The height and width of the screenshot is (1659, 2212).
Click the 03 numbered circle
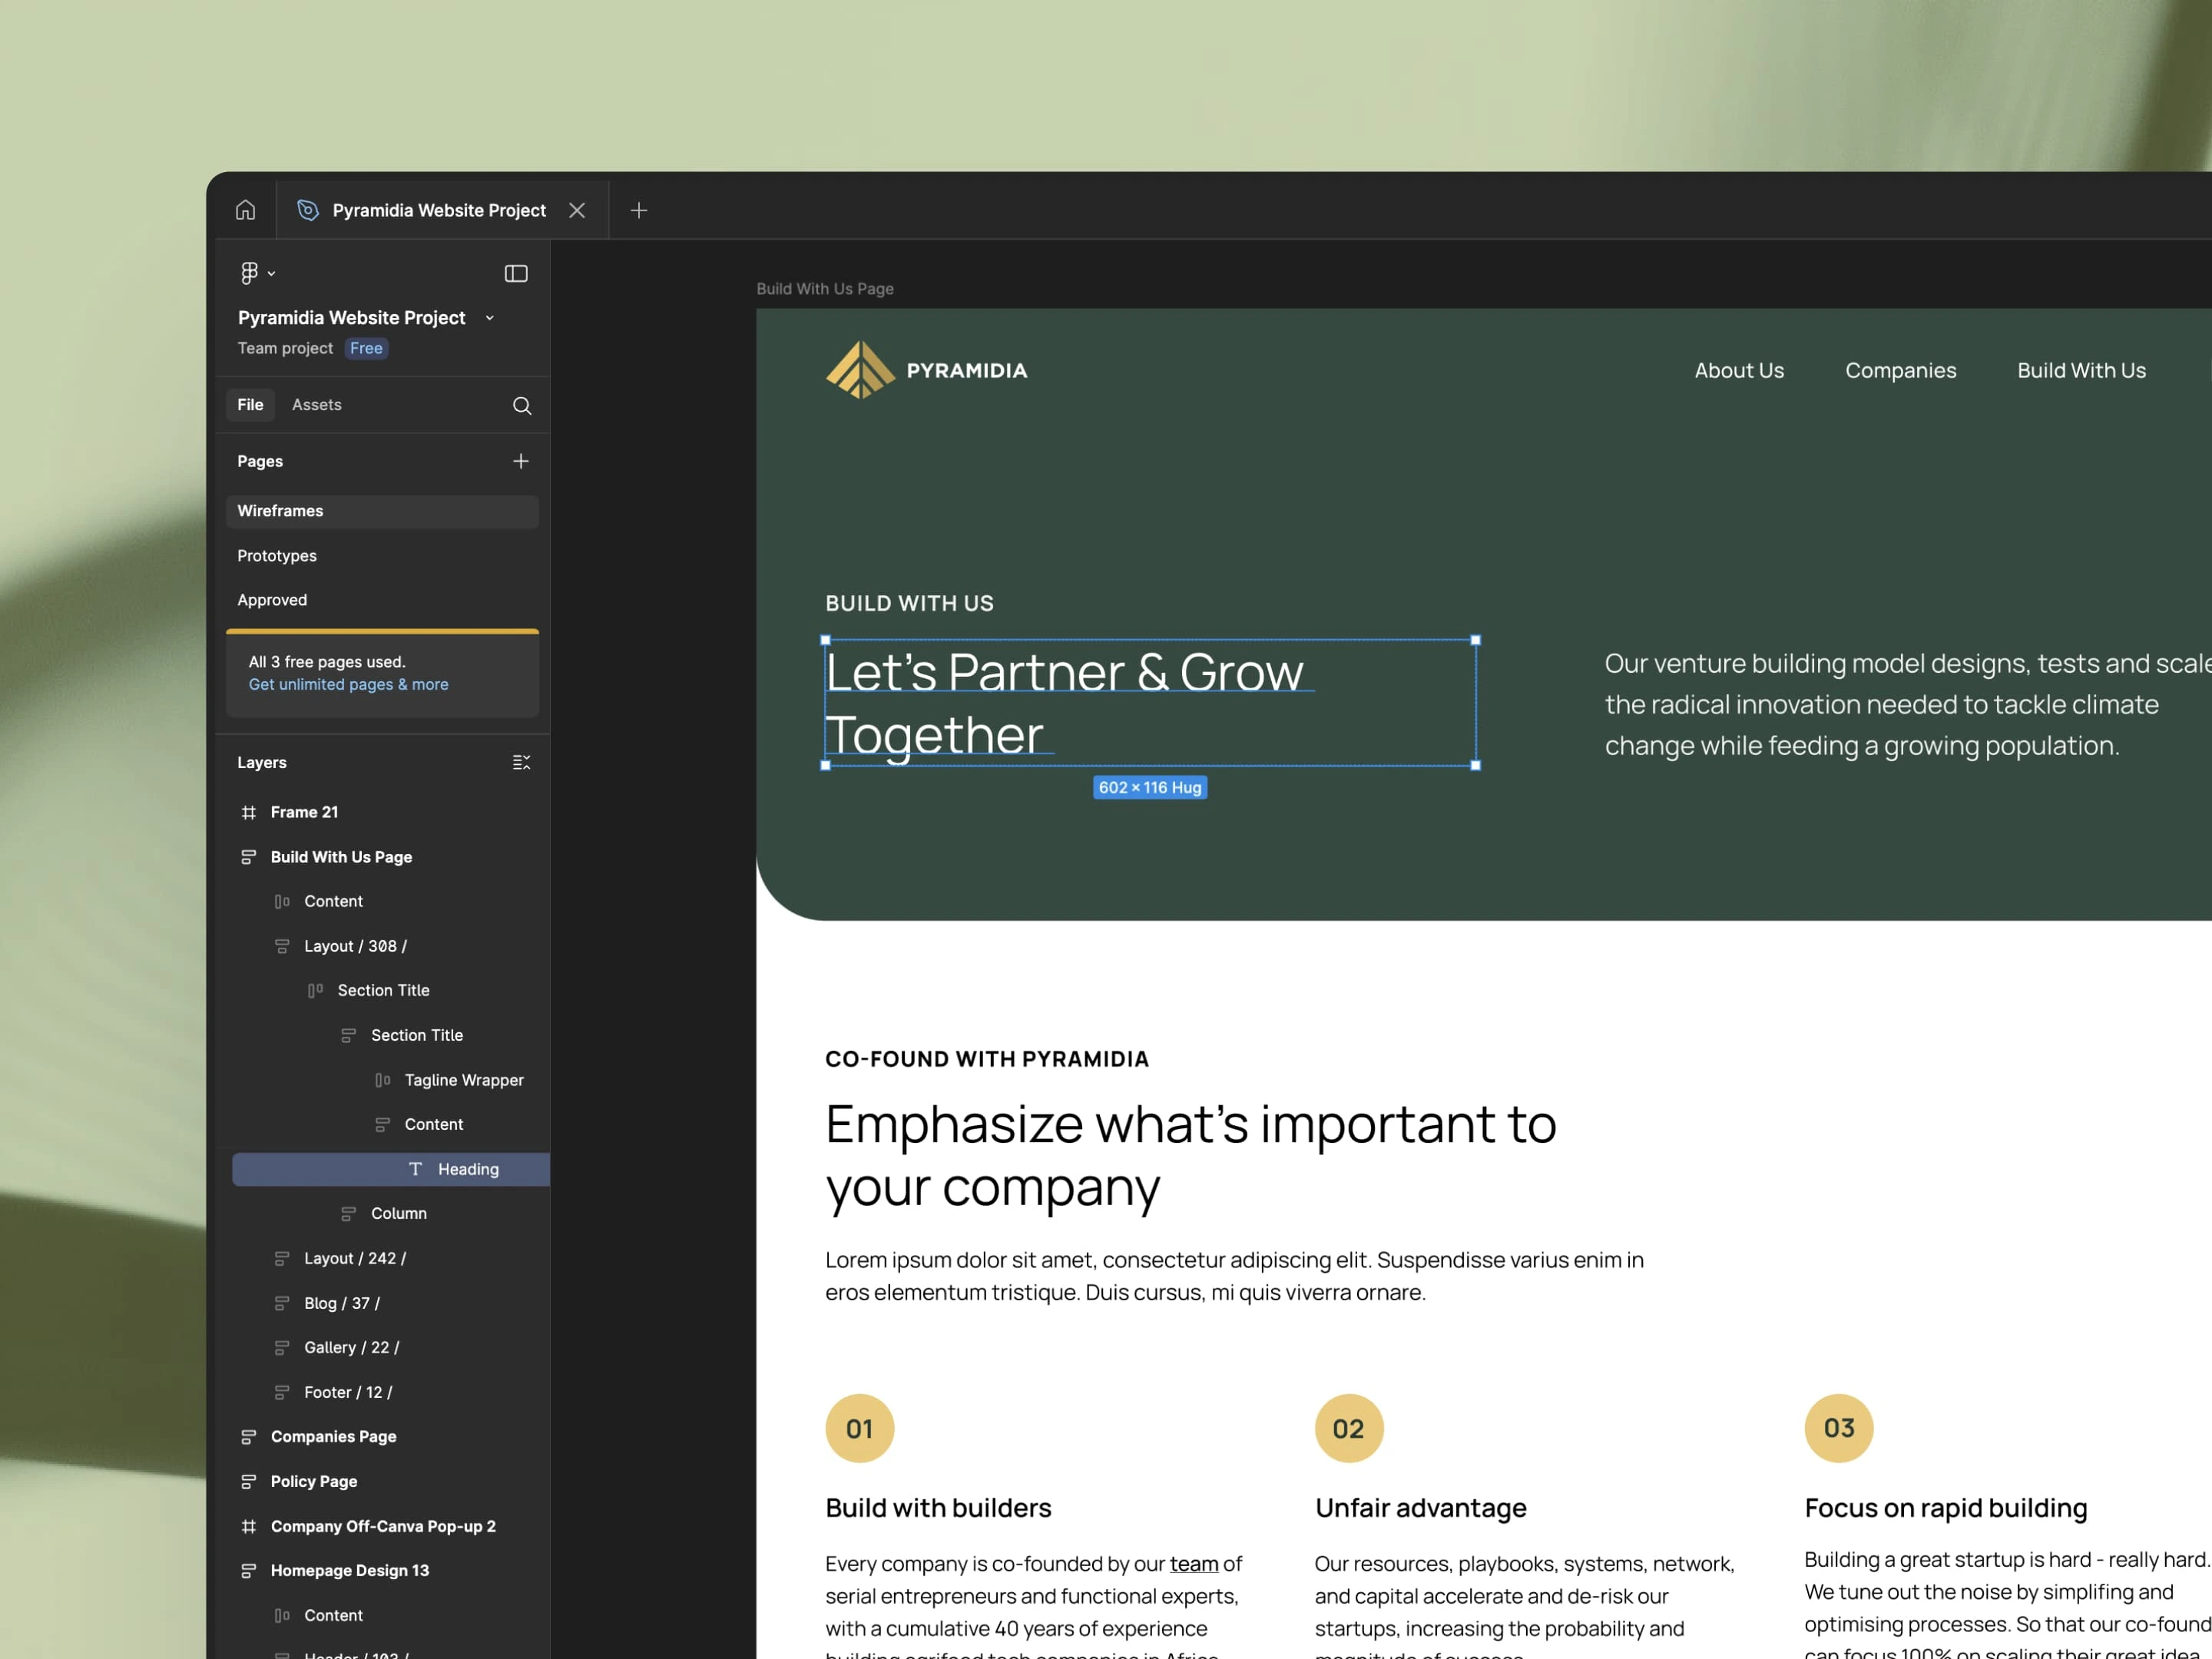pos(1838,1429)
